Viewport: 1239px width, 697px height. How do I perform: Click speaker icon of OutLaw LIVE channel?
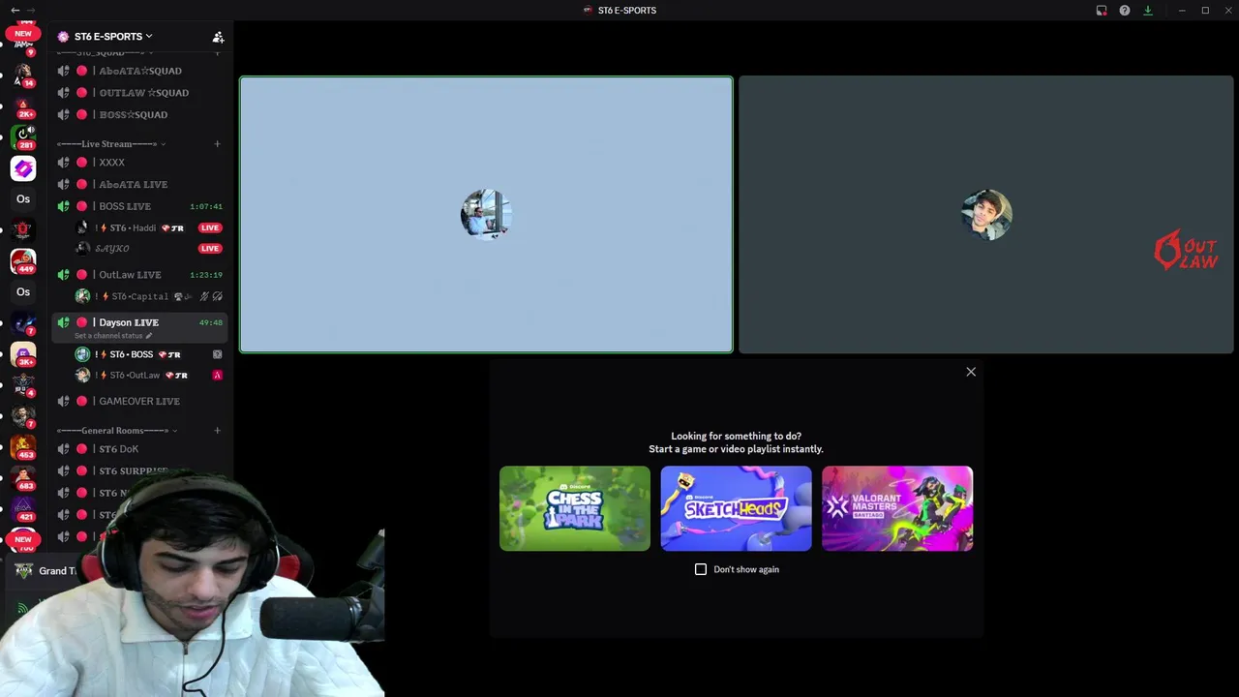click(63, 275)
